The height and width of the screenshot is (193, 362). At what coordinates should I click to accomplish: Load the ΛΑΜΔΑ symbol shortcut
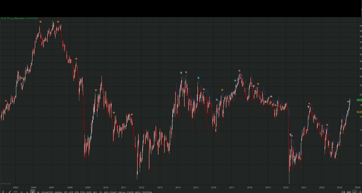[58, 192]
